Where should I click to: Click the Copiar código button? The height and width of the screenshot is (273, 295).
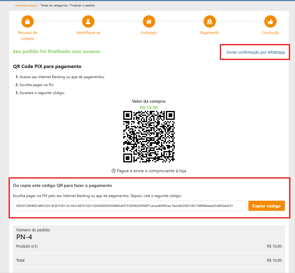266,206
